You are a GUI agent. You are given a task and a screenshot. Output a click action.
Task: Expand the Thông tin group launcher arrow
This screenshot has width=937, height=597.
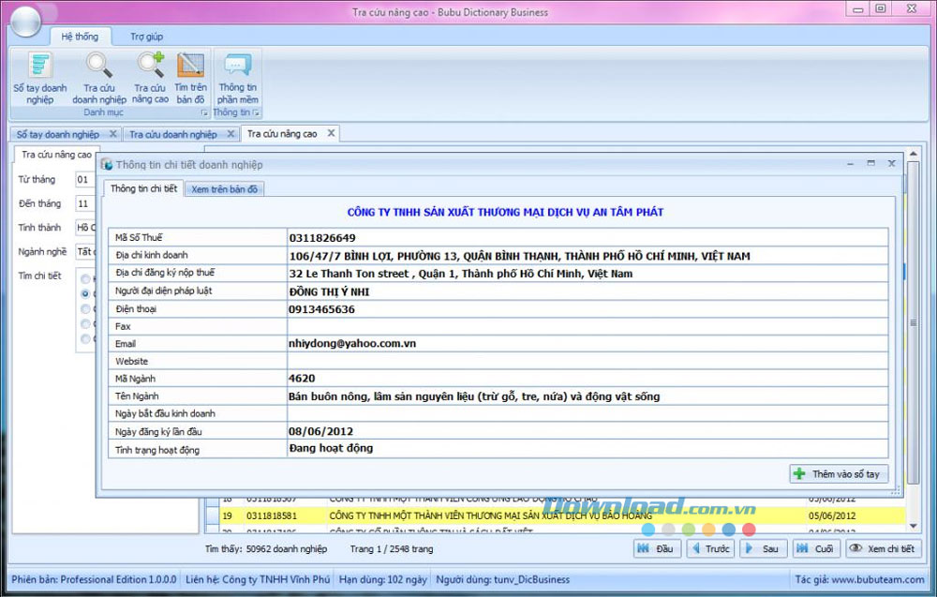click(256, 112)
